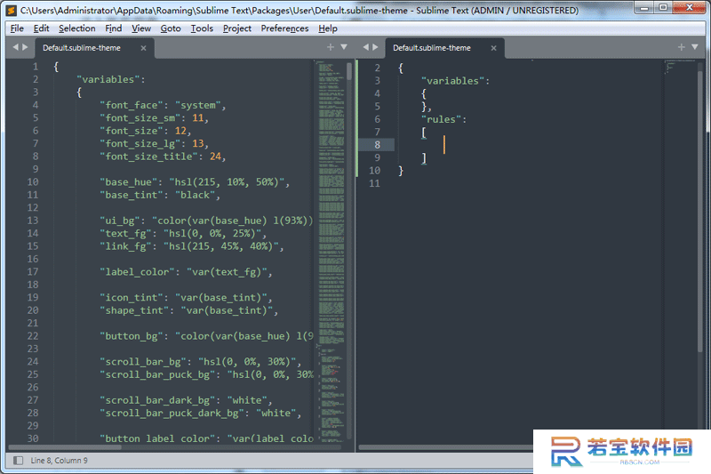
Task: Click the Line 8, Column 9 status text
Action: tap(60, 461)
